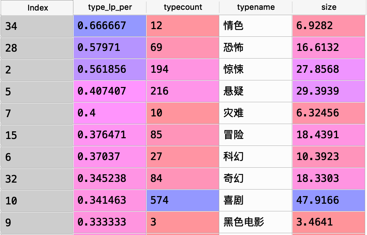
Task: Click the cell value 0.37037
Action: coord(110,157)
